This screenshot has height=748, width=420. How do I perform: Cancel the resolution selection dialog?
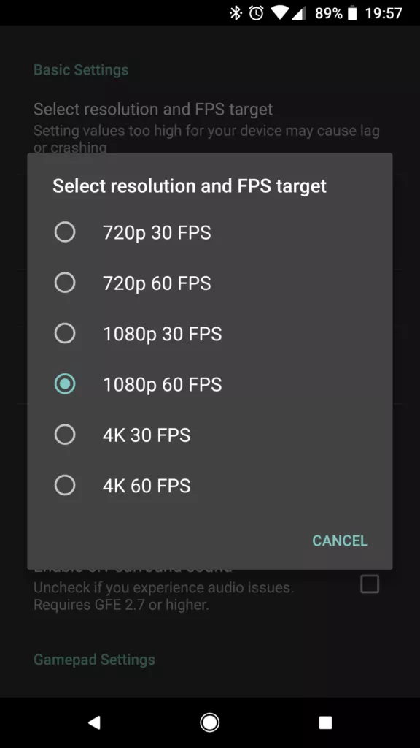click(x=340, y=541)
